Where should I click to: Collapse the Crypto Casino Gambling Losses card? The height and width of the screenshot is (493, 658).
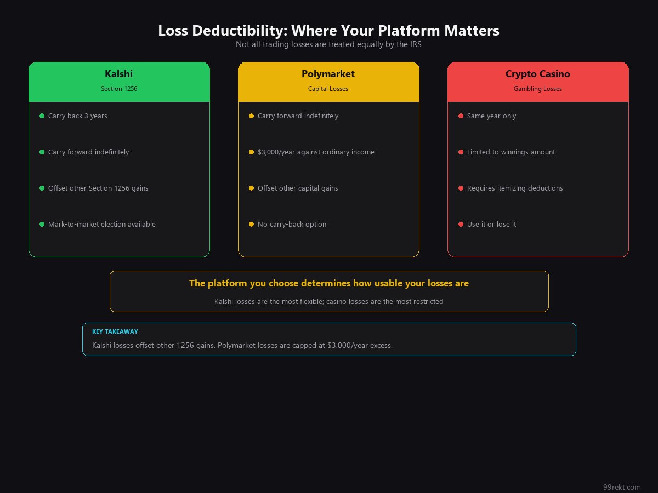[x=538, y=159]
